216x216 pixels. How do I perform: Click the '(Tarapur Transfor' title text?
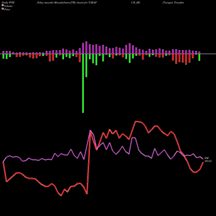tap(173, 3)
